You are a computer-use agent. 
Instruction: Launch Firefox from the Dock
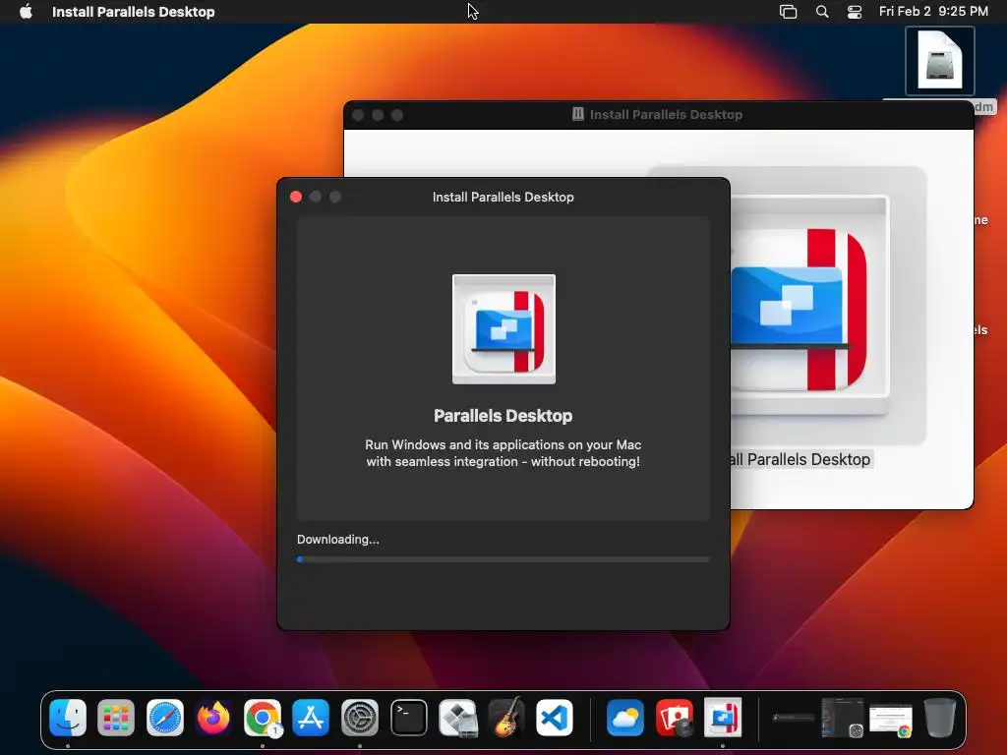pyautogui.click(x=213, y=717)
